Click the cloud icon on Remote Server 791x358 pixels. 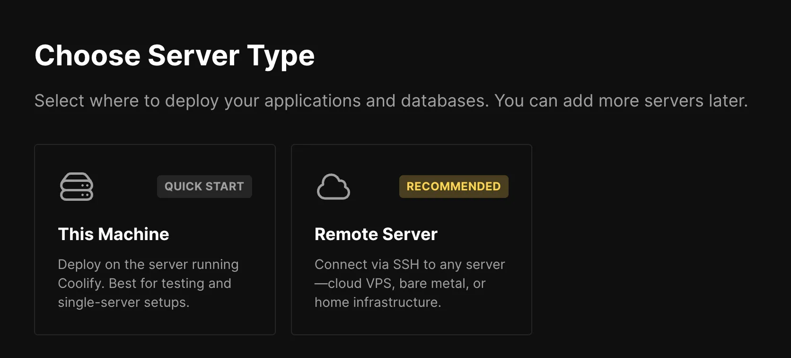point(334,187)
